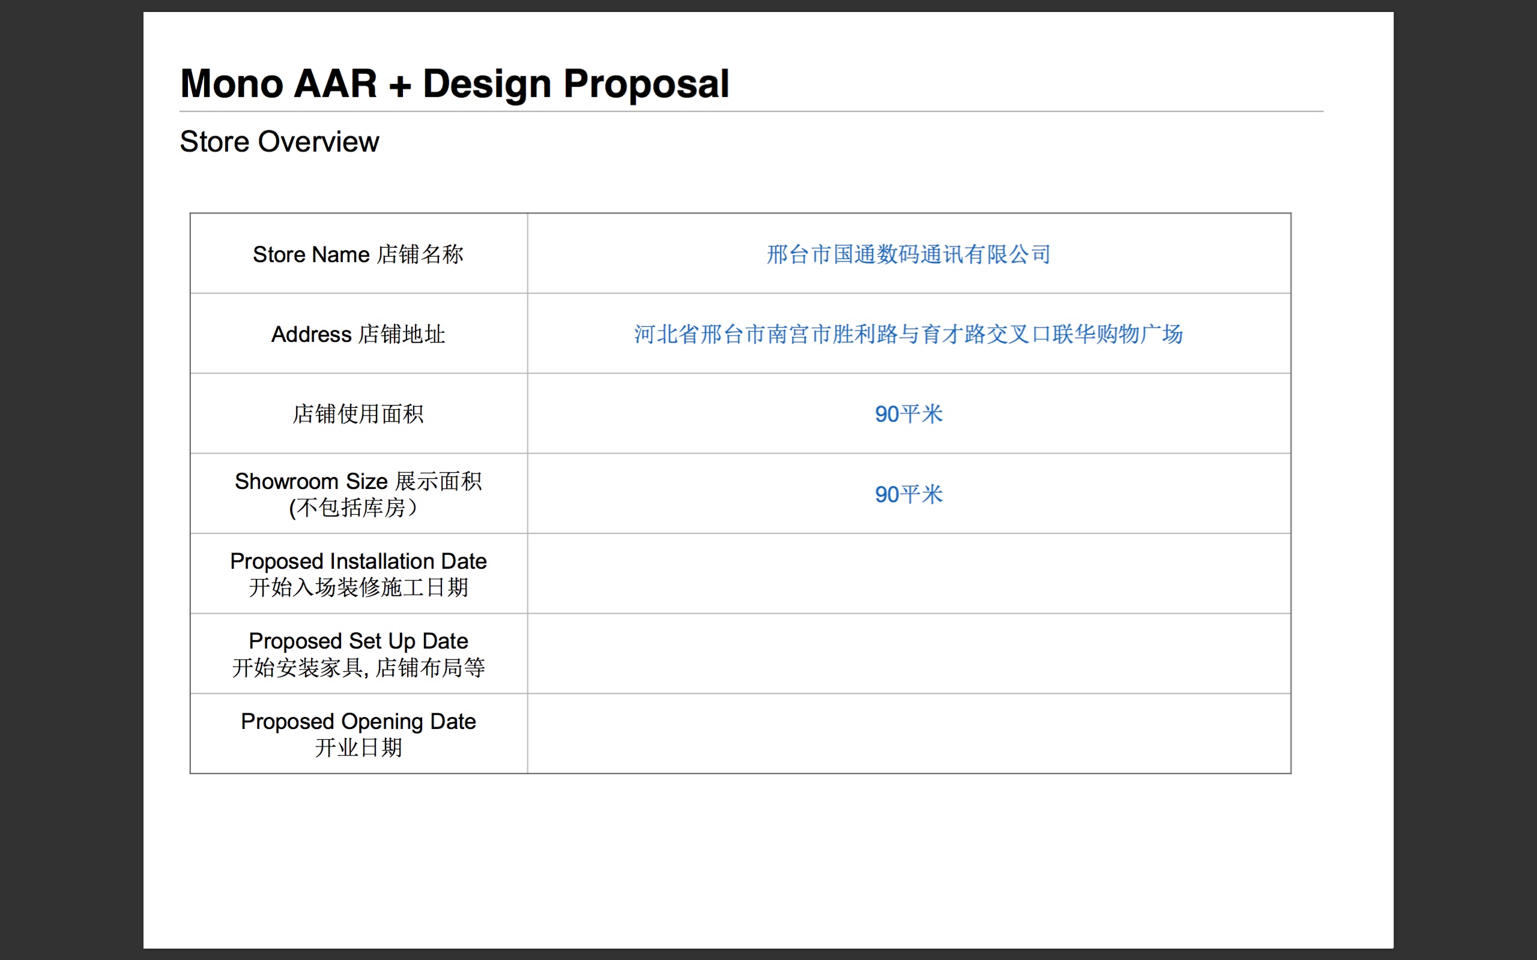Viewport: 1537px width, 960px height.
Task: Click the 店铺使用面积 label cell
Action: [x=358, y=414]
